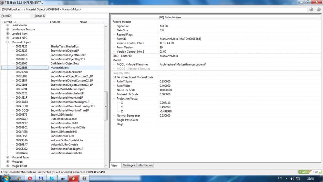The width and height of the screenshot is (323, 182).
Task: Select the TundraMossMaterialObject record
Action: 53,89
